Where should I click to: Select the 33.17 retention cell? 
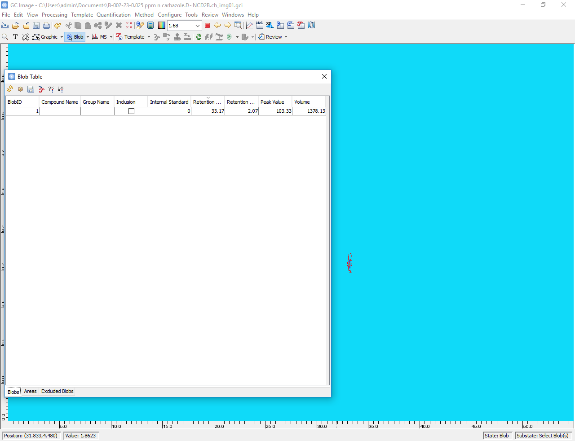coord(208,111)
